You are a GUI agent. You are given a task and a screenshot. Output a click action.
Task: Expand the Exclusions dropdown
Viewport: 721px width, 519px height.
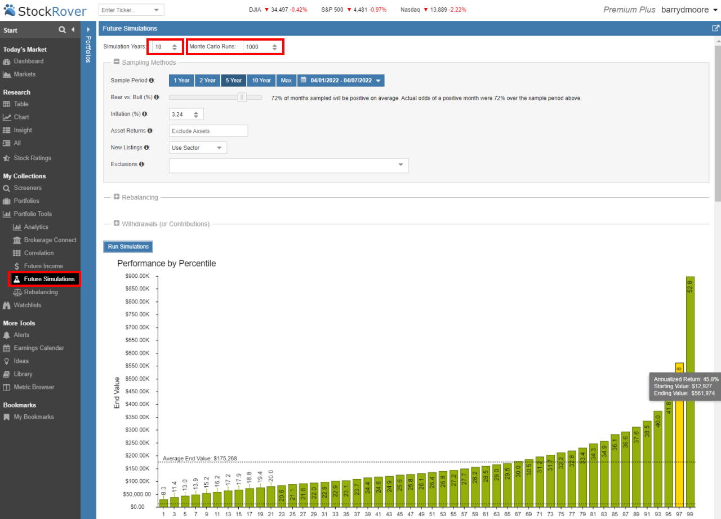click(x=400, y=165)
